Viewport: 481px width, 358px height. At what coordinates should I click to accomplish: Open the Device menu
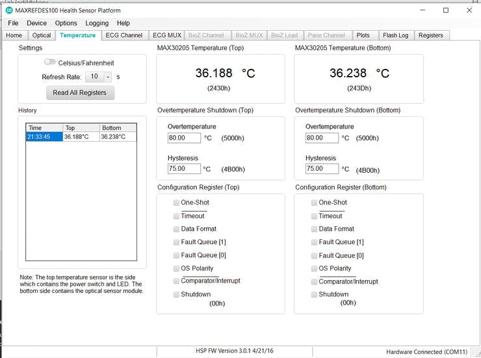pyautogui.click(x=36, y=23)
